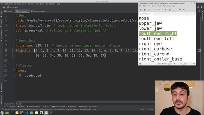Click the kpt_shape key on line 7
The image size is (204, 115).
pyautogui.click(x=24, y=45)
